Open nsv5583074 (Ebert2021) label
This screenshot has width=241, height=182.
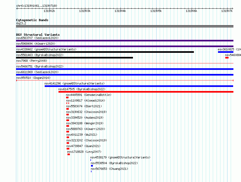point(84,106)
